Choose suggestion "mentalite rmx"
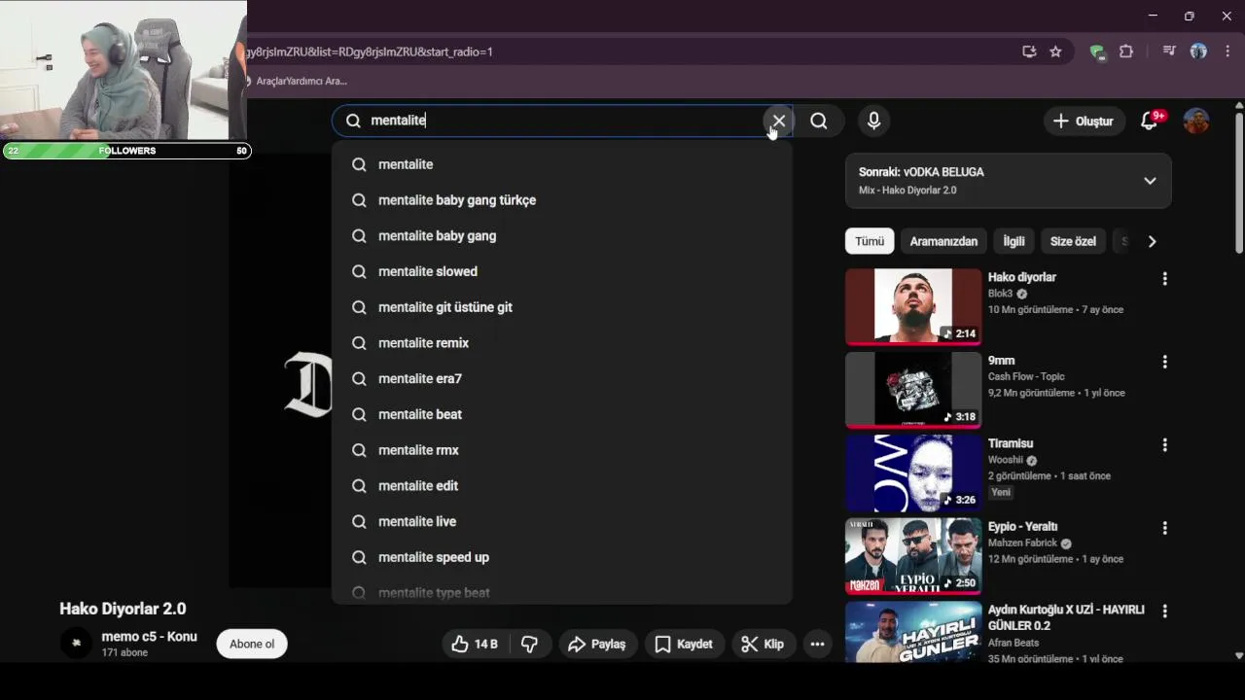The image size is (1245, 700). coord(562,450)
